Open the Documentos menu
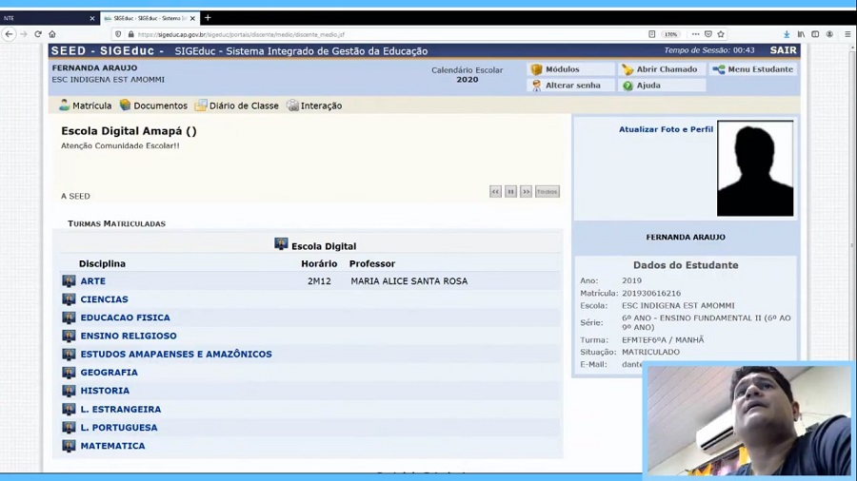This screenshot has height=481, width=857. pos(153,106)
